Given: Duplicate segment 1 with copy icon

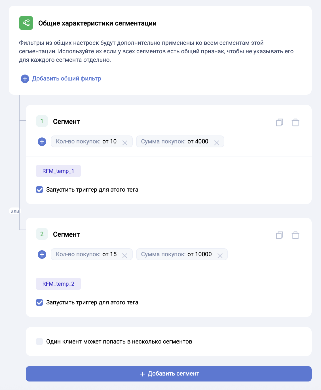Looking at the screenshot, I should click(280, 122).
